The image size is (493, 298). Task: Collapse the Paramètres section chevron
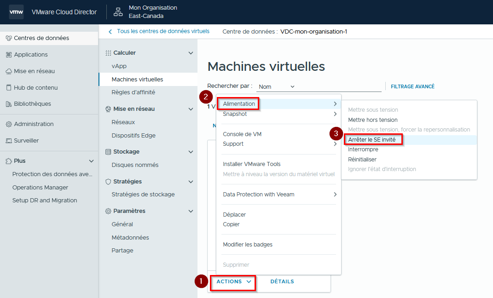point(191,212)
